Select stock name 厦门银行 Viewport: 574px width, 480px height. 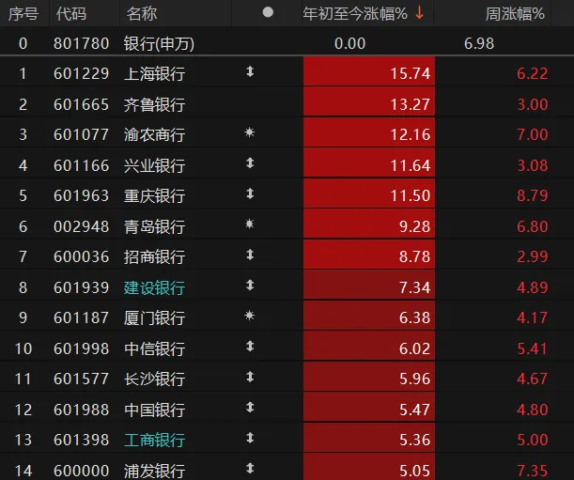(x=154, y=317)
